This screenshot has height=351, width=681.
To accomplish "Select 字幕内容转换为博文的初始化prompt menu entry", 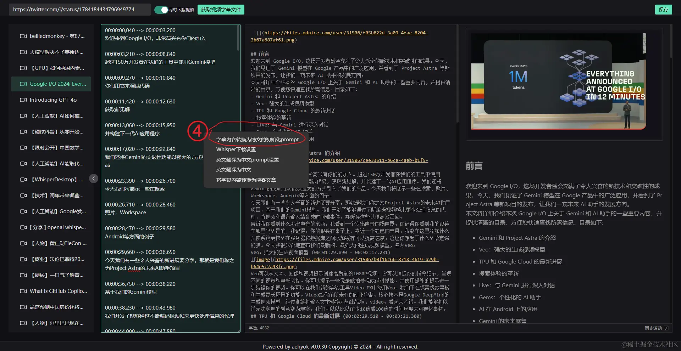I will coord(258,140).
